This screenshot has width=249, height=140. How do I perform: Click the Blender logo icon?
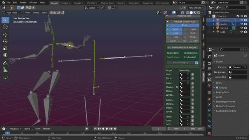3,3
